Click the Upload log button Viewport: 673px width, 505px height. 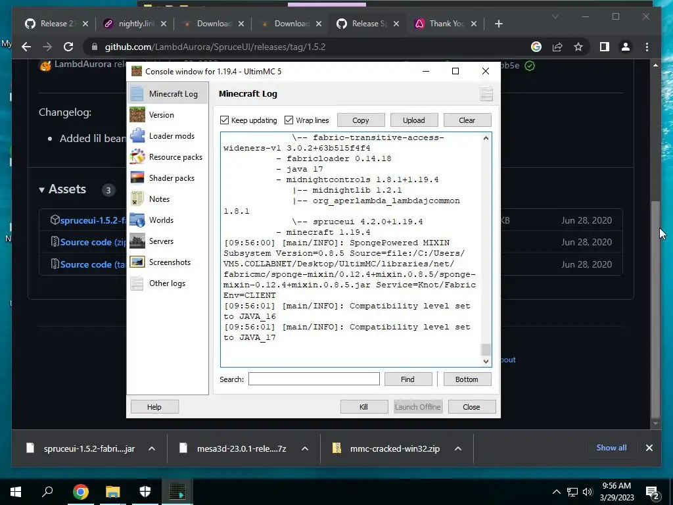[414, 120]
